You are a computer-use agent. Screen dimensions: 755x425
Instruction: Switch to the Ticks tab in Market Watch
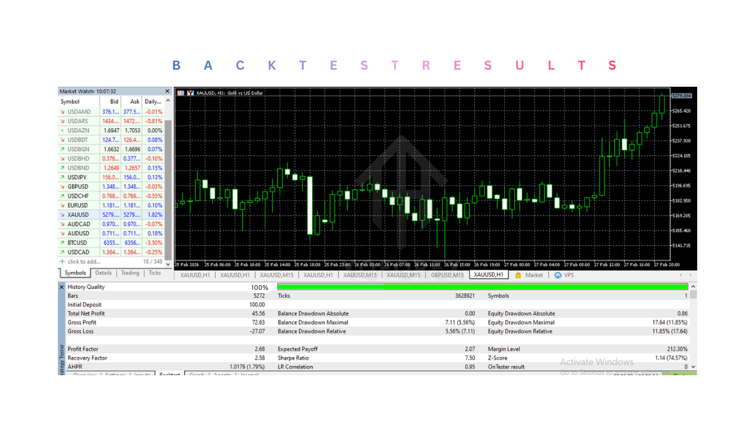pyautogui.click(x=155, y=273)
